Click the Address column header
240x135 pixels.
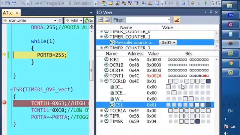pyautogui.click(x=135, y=54)
